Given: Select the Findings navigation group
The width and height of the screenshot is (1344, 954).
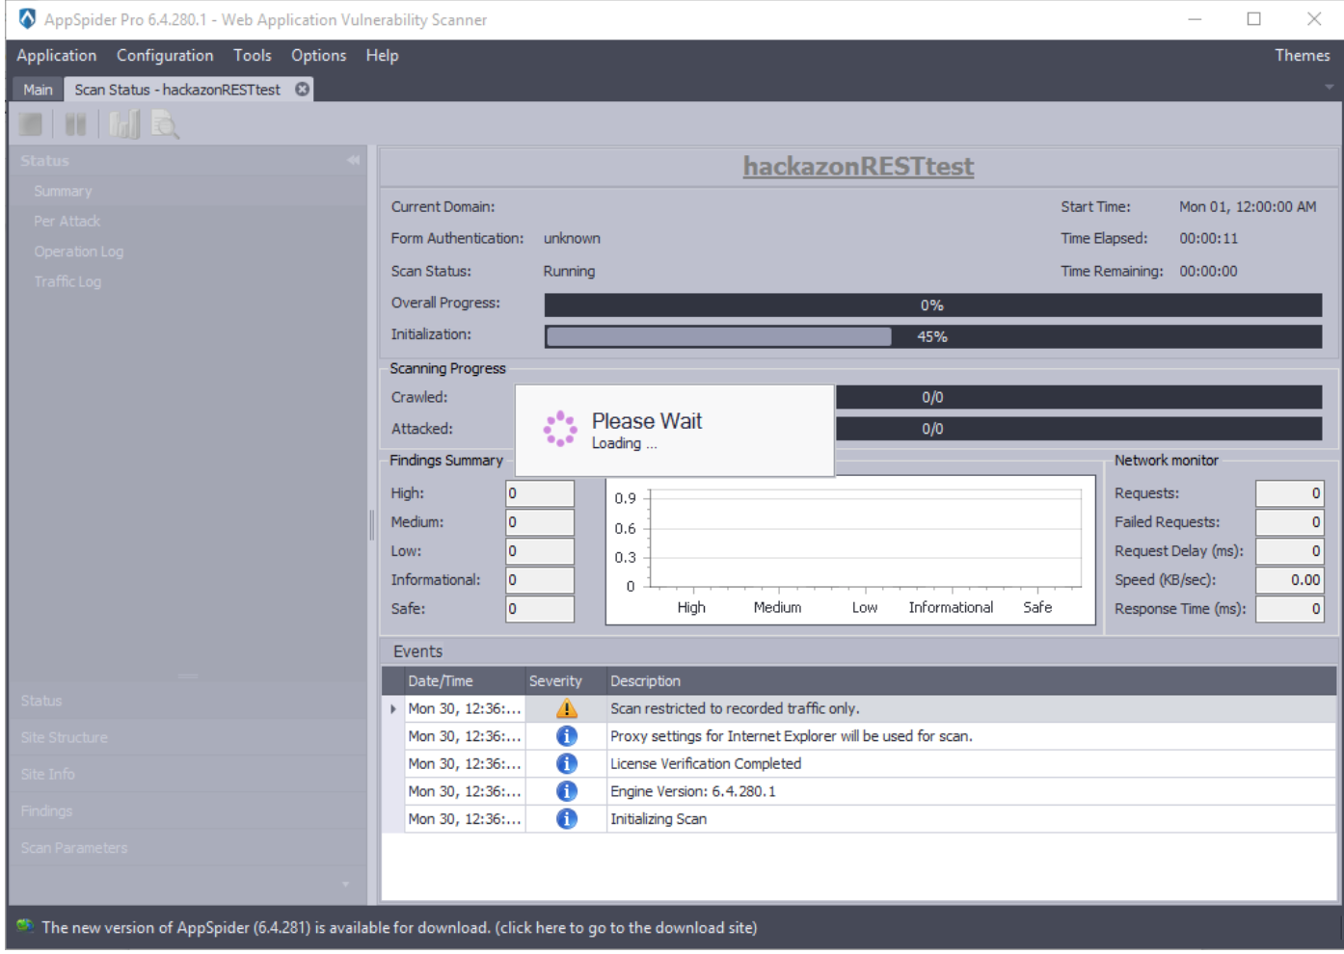Looking at the screenshot, I should tap(188, 811).
